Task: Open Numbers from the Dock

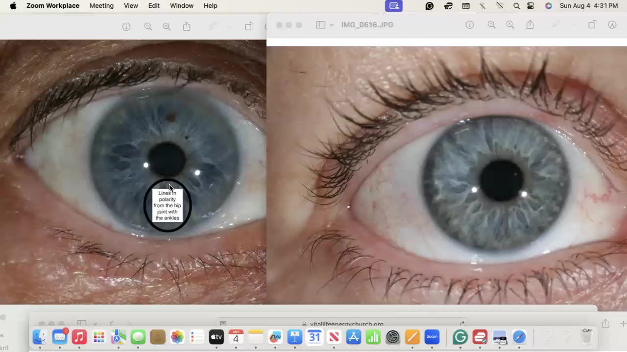Action: 373,337
